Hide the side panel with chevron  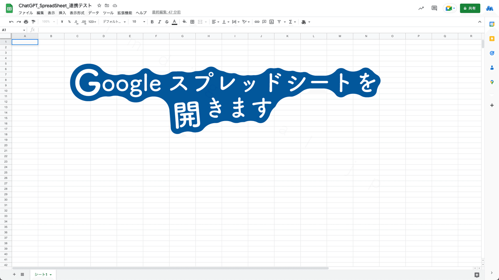[x=492, y=273]
